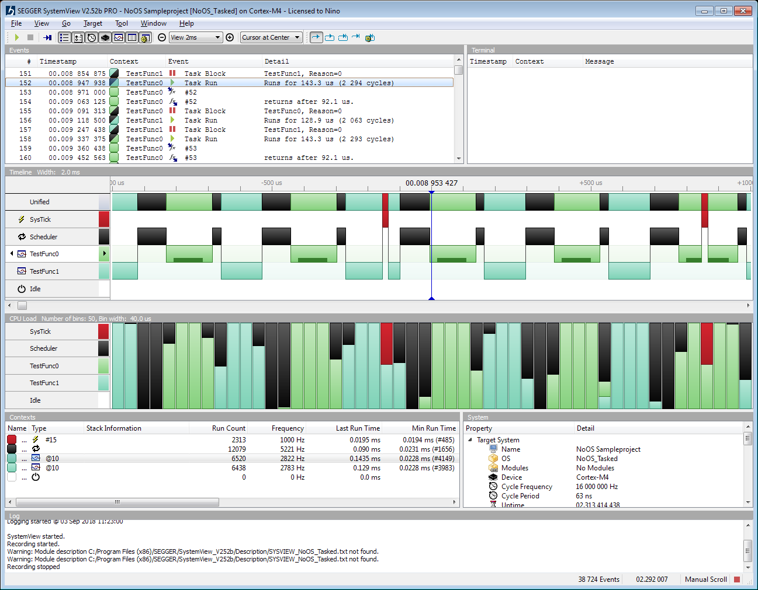This screenshot has width=758, height=590.
Task: Click the Run Count column header
Action: pyautogui.click(x=229, y=428)
